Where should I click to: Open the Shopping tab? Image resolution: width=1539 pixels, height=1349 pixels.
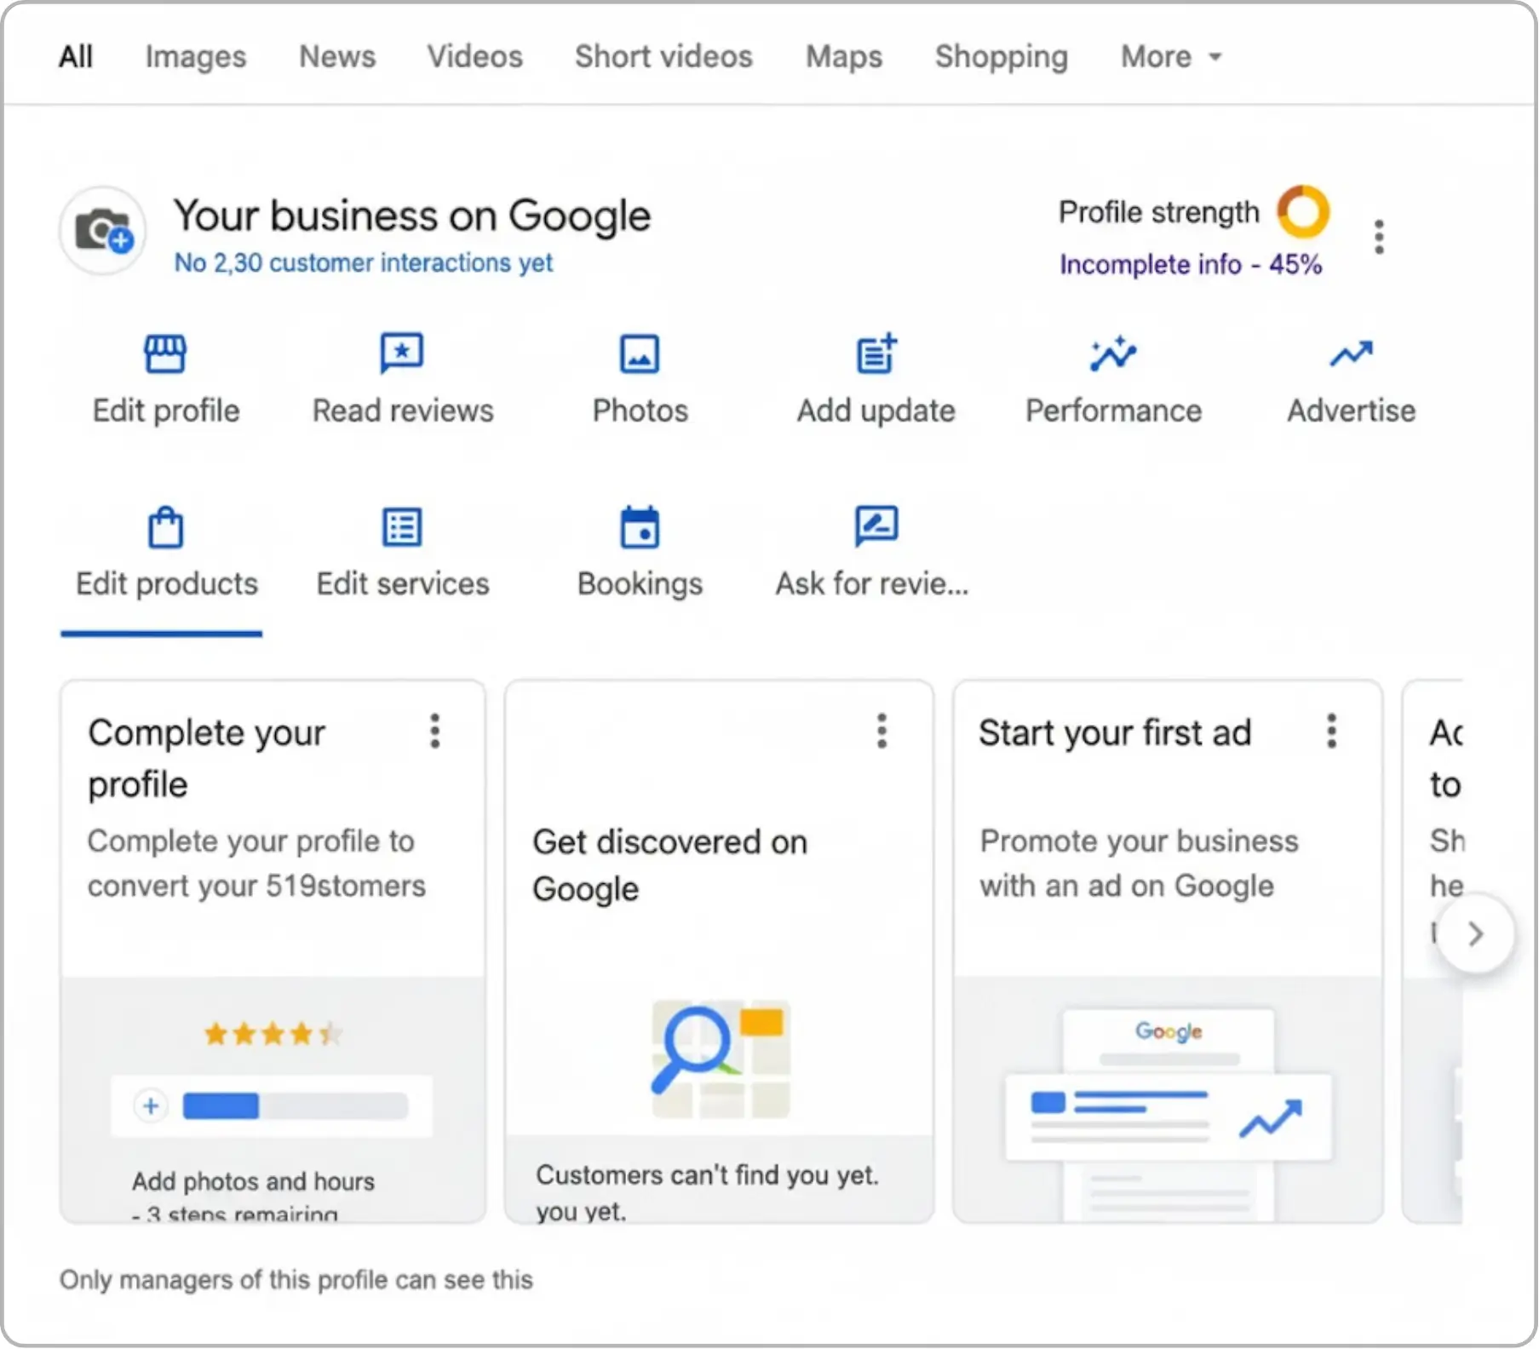1001,56
